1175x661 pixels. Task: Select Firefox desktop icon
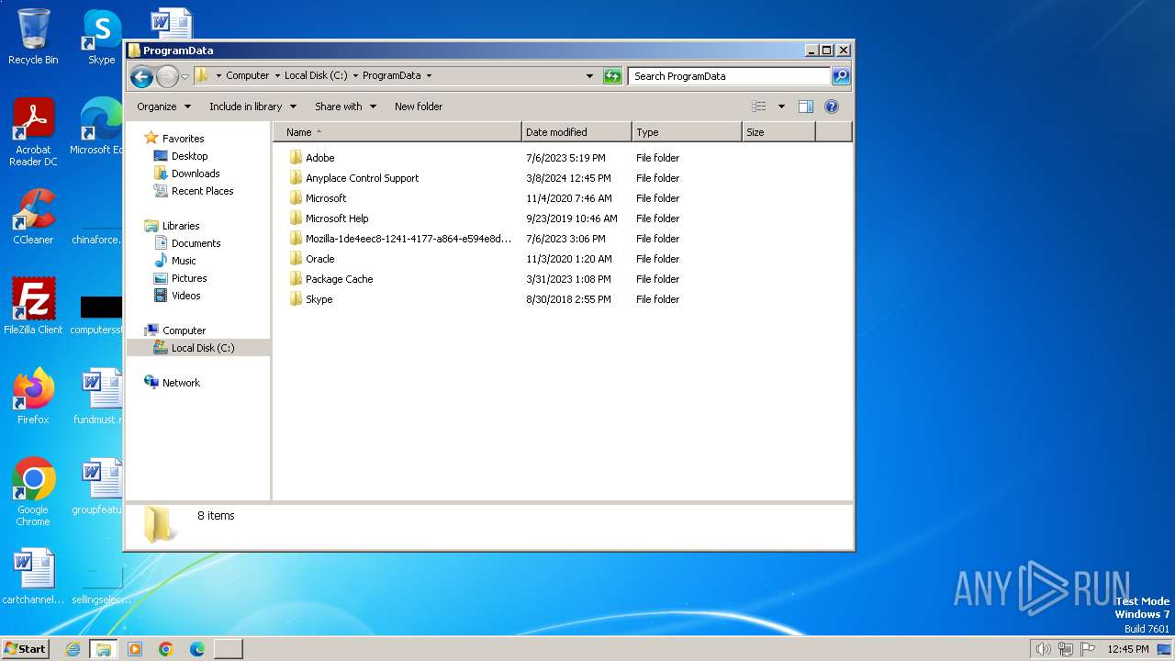click(33, 396)
